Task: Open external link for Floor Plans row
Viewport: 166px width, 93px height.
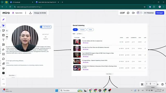Action: [x=145, y=49]
